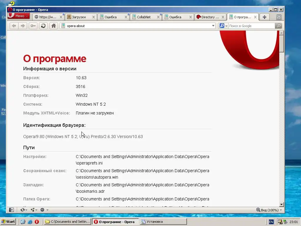Click the vertical scrollbar thumb

[281, 44]
